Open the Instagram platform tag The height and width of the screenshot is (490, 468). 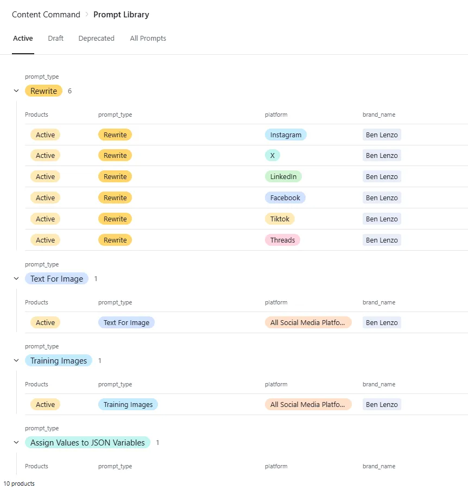click(x=286, y=135)
